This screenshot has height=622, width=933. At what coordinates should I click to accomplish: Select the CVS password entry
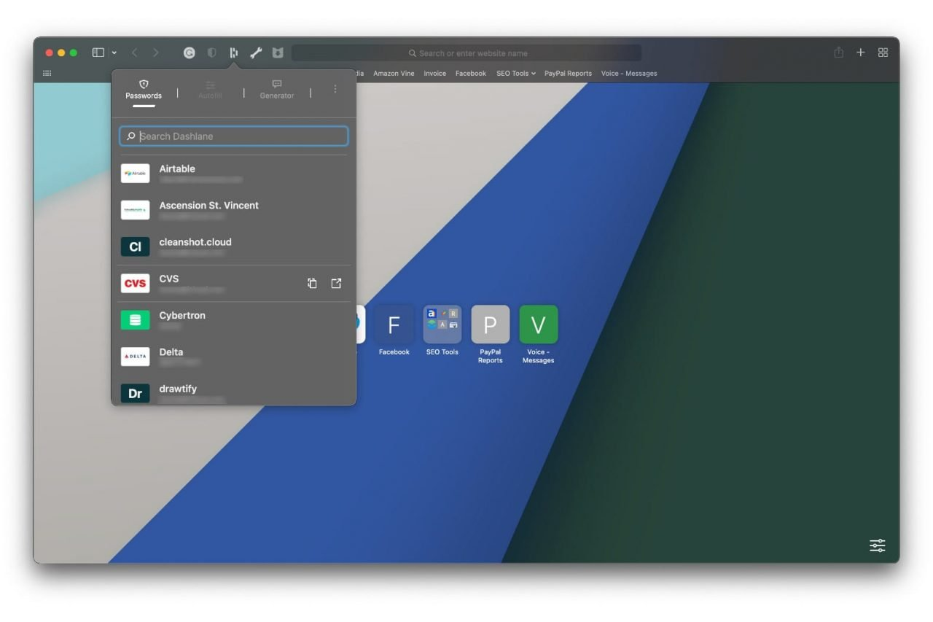[x=234, y=284]
